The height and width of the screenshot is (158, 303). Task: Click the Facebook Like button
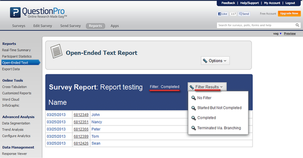pyautogui.click(x=223, y=14)
